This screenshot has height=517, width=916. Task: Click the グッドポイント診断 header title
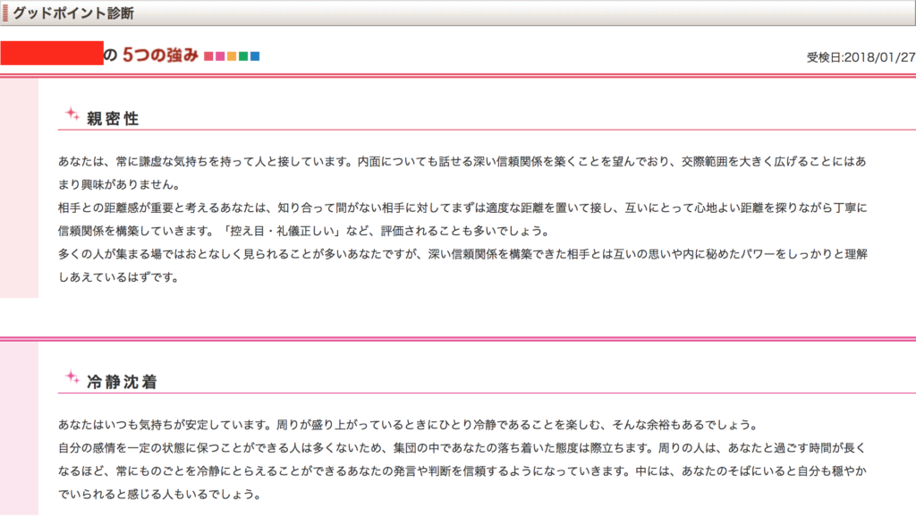click(73, 13)
